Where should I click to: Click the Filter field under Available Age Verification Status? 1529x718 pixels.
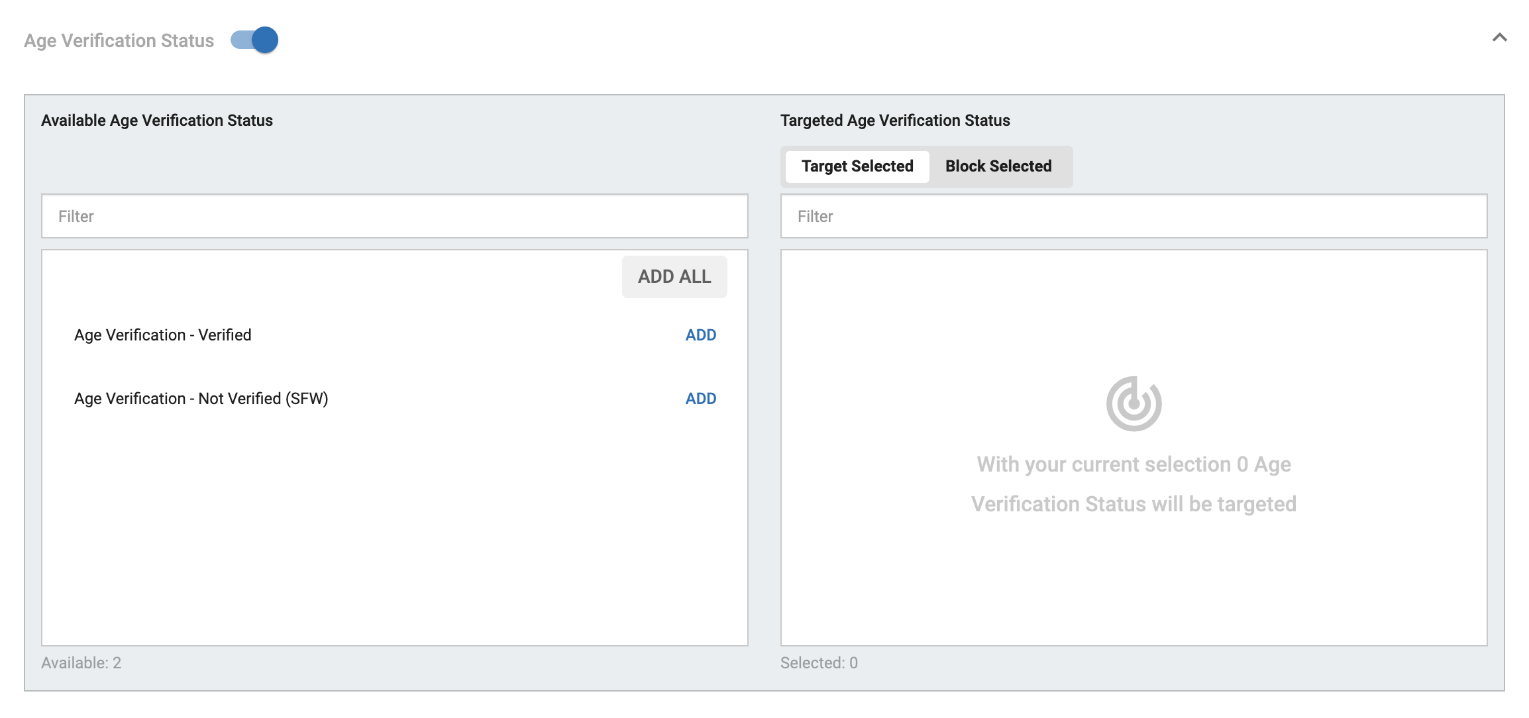pyautogui.click(x=394, y=216)
